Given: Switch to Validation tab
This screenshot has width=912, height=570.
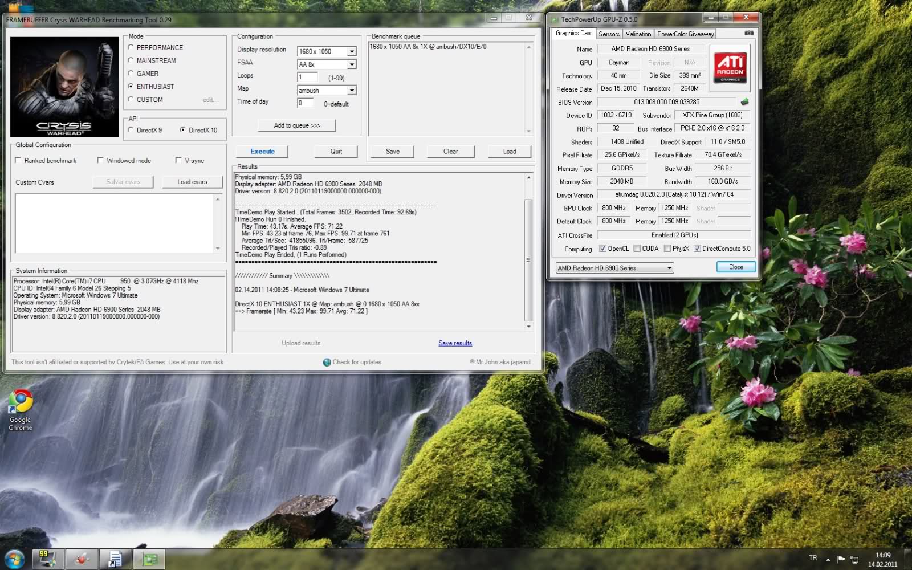Looking at the screenshot, I should [638, 34].
